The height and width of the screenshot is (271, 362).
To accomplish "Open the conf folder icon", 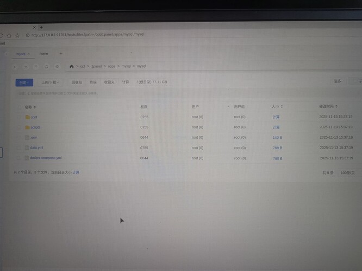I will tap(27, 117).
